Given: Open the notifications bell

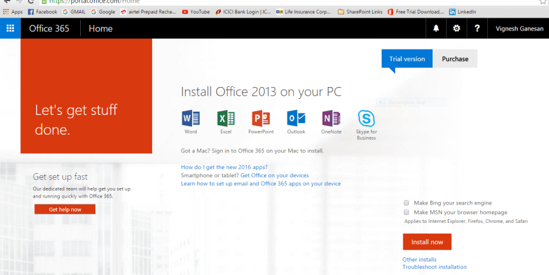Looking at the screenshot, I should coord(436,29).
